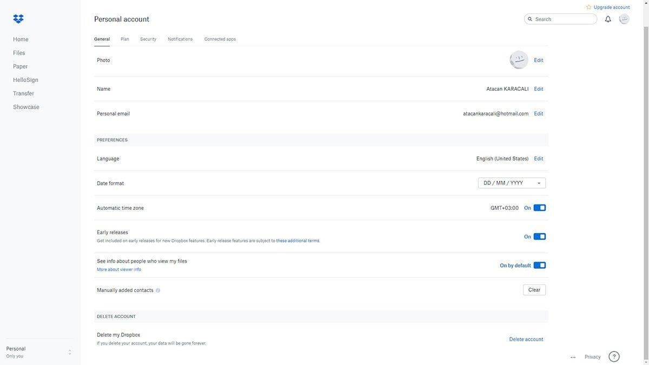Toggle viewer info switch
Image resolution: width=649 pixels, height=365 pixels.
click(539, 265)
